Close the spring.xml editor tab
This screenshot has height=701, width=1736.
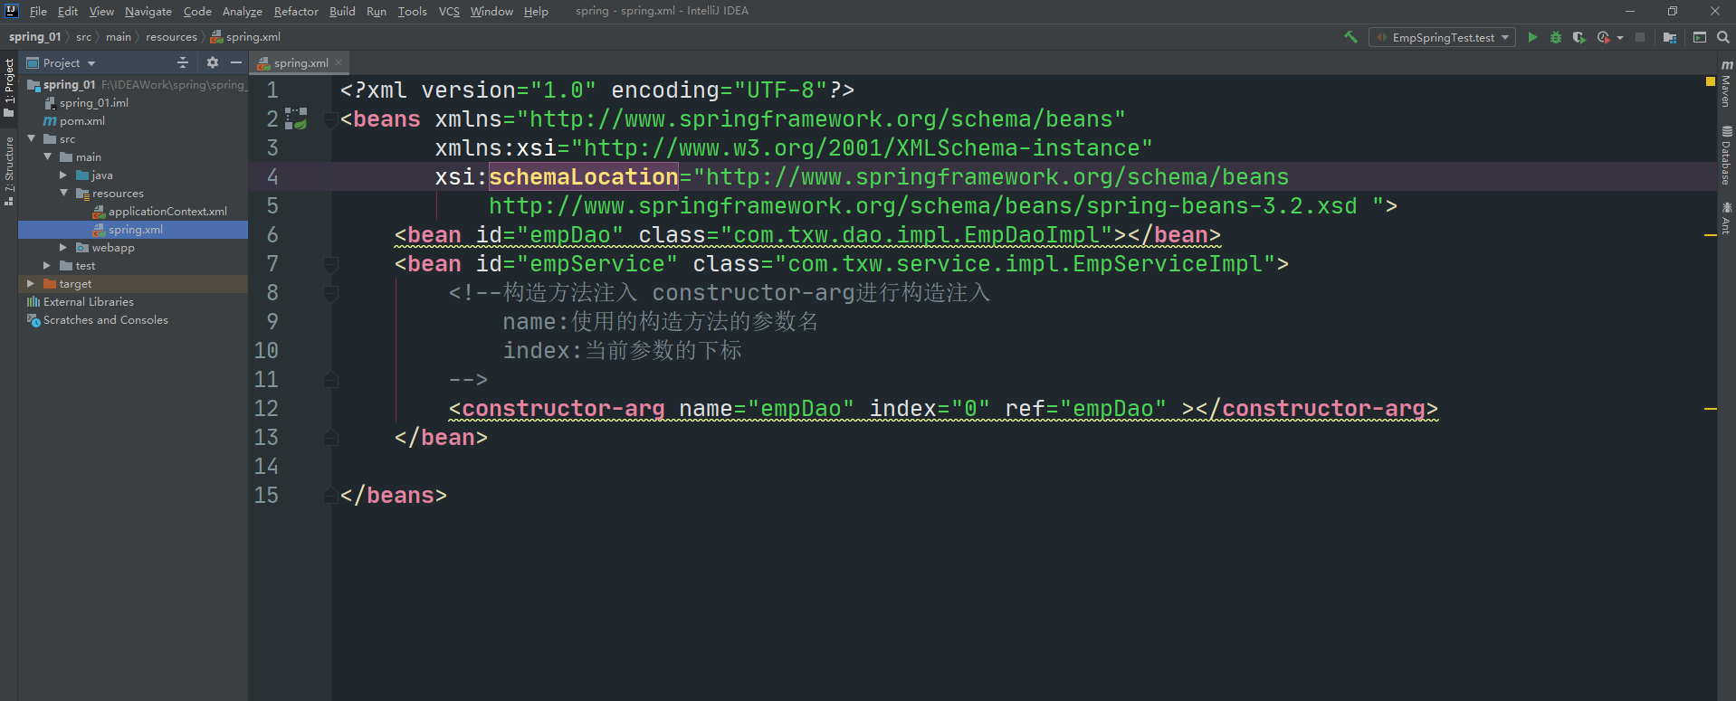coord(339,62)
